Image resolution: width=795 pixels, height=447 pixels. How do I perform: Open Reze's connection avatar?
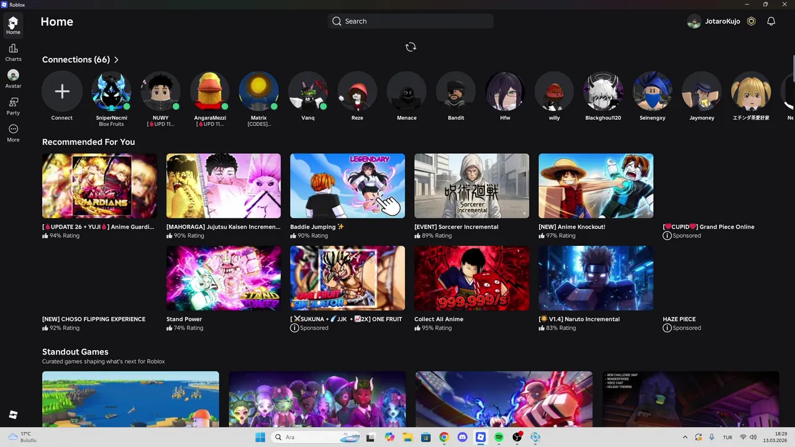[357, 92]
